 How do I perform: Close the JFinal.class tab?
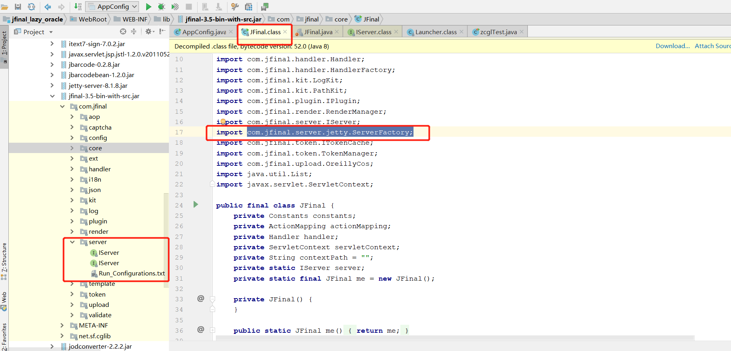[x=285, y=32]
